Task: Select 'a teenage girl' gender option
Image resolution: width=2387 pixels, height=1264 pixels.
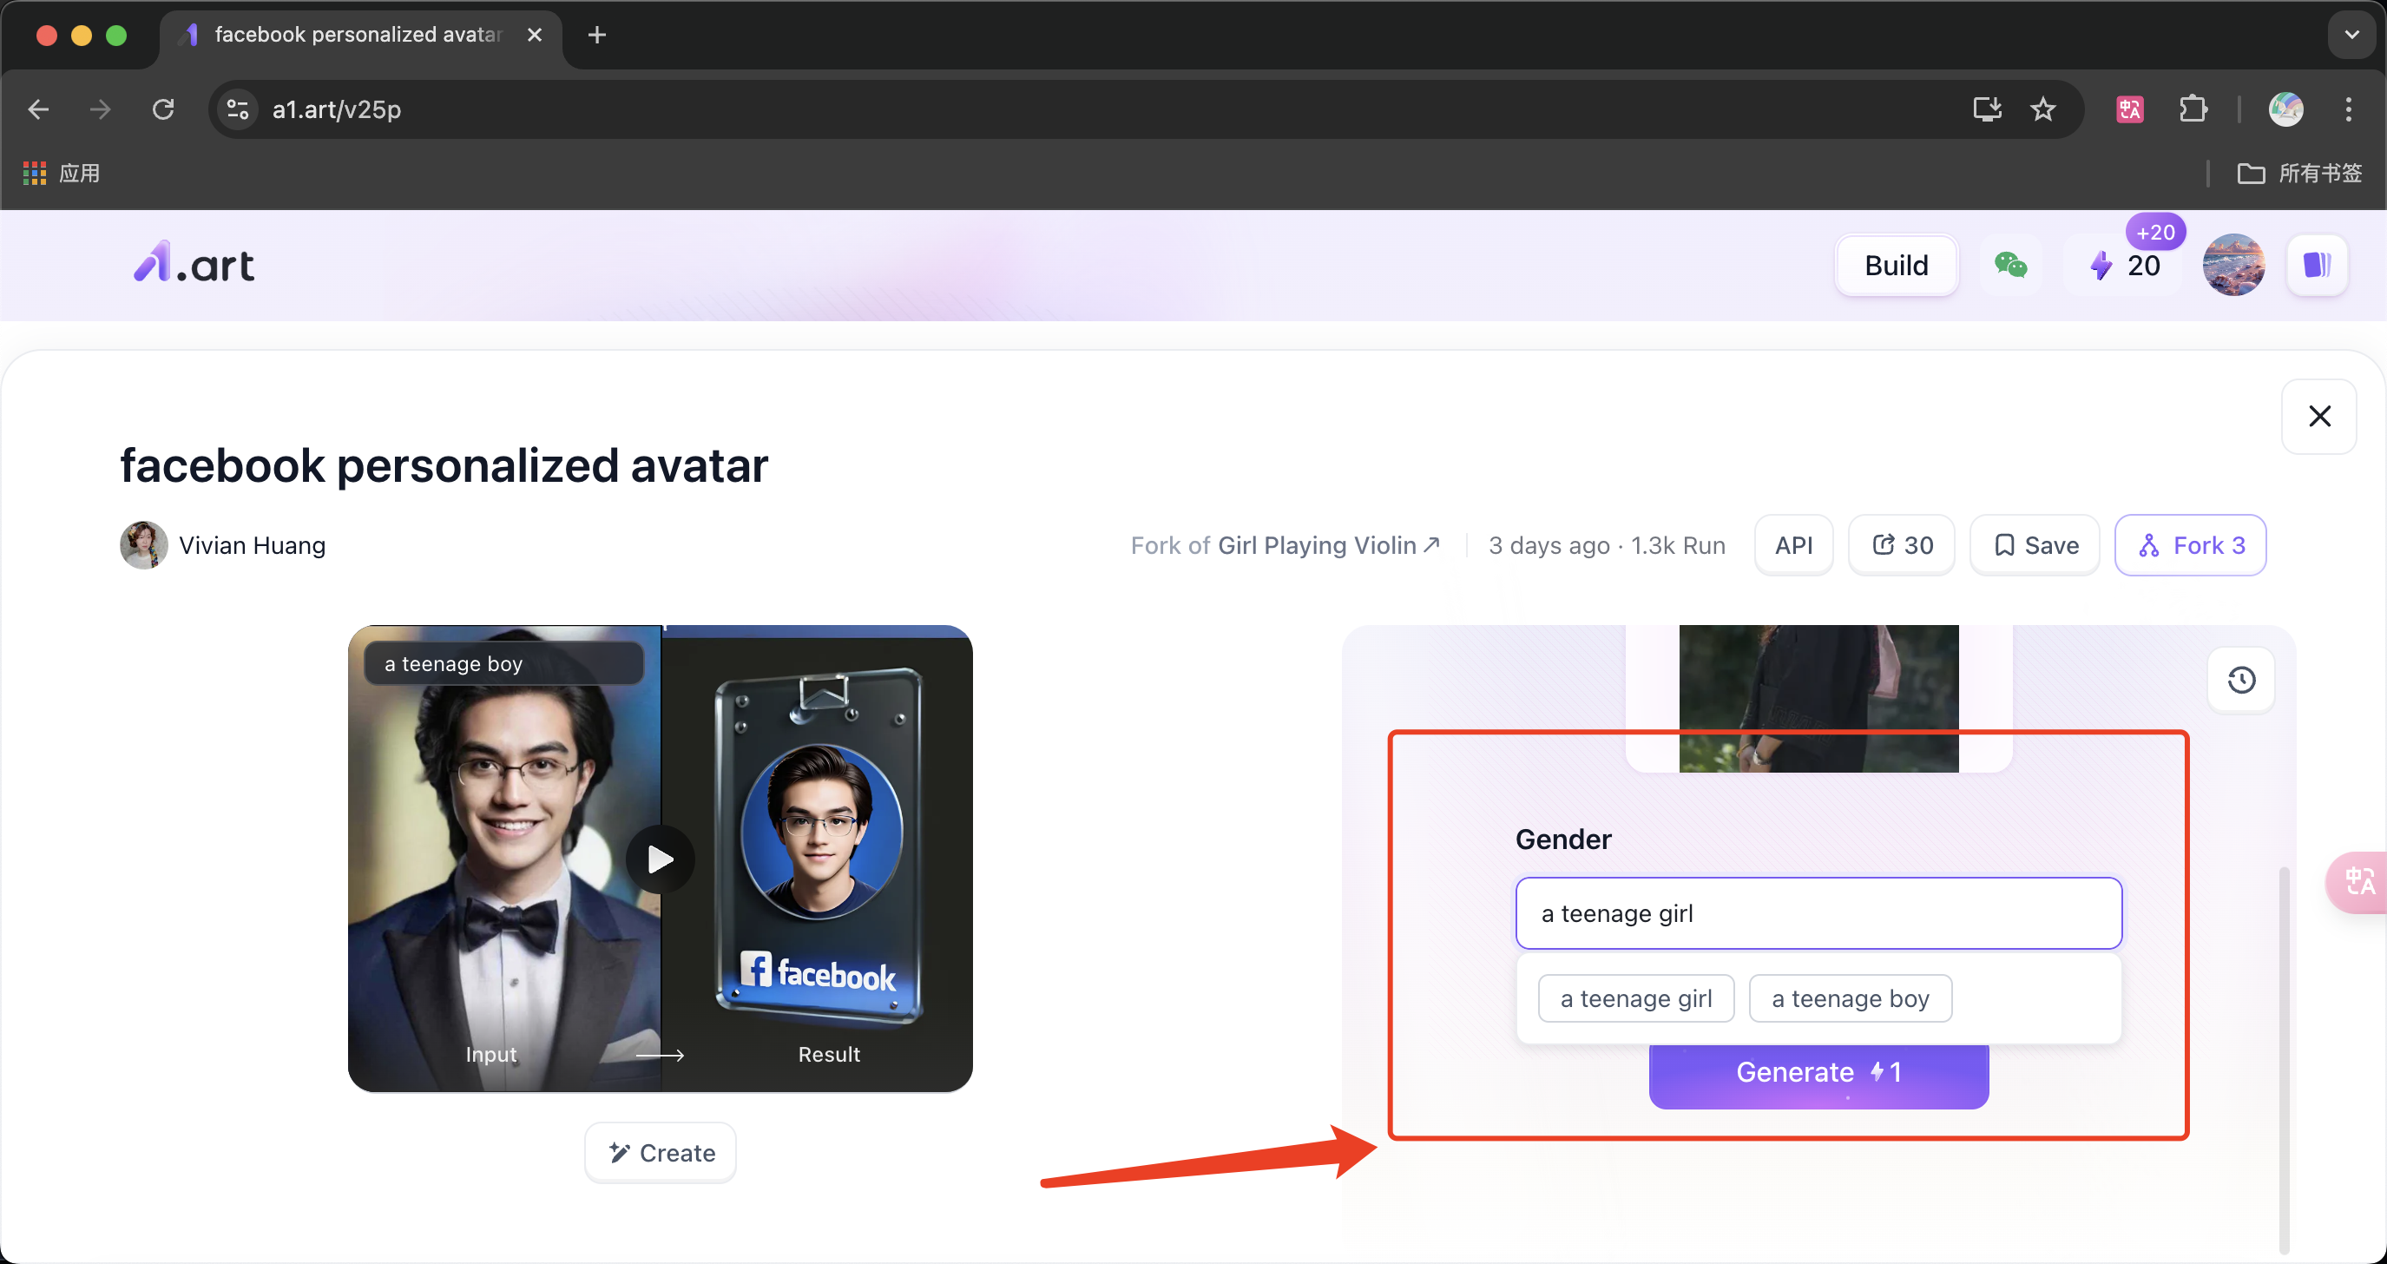Action: pyautogui.click(x=1635, y=997)
